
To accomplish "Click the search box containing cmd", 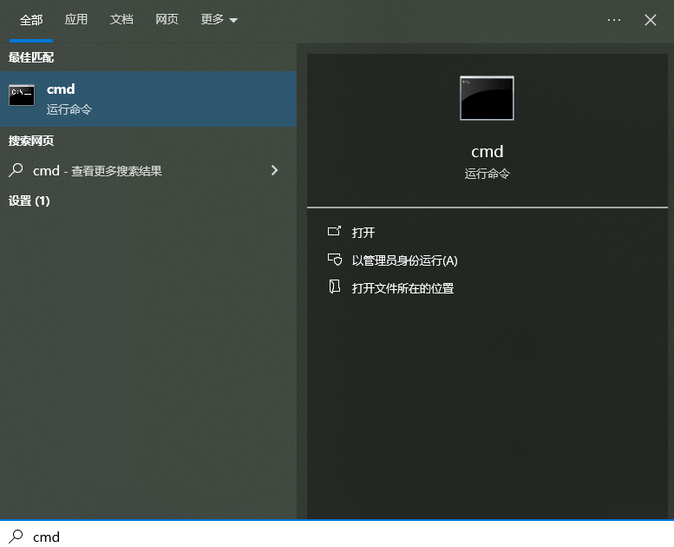I will coord(337,535).
